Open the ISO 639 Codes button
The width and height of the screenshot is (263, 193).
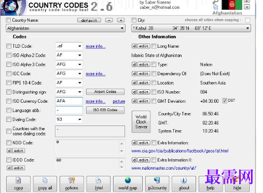105,110
